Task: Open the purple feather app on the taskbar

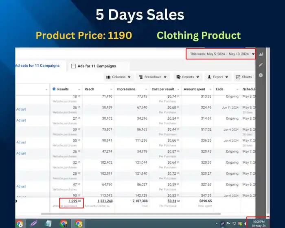Action: pos(34,224)
